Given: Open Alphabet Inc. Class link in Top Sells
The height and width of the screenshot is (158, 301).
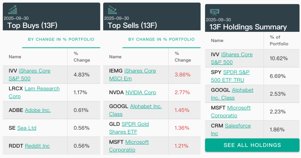Looking at the screenshot, I should 146,107.
